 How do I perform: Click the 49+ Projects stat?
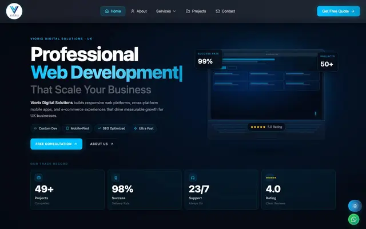point(67,189)
